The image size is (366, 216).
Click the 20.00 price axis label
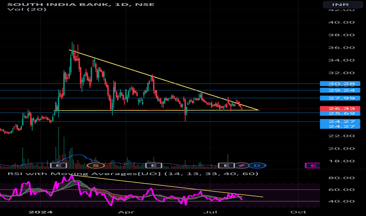tap(342, 148)
